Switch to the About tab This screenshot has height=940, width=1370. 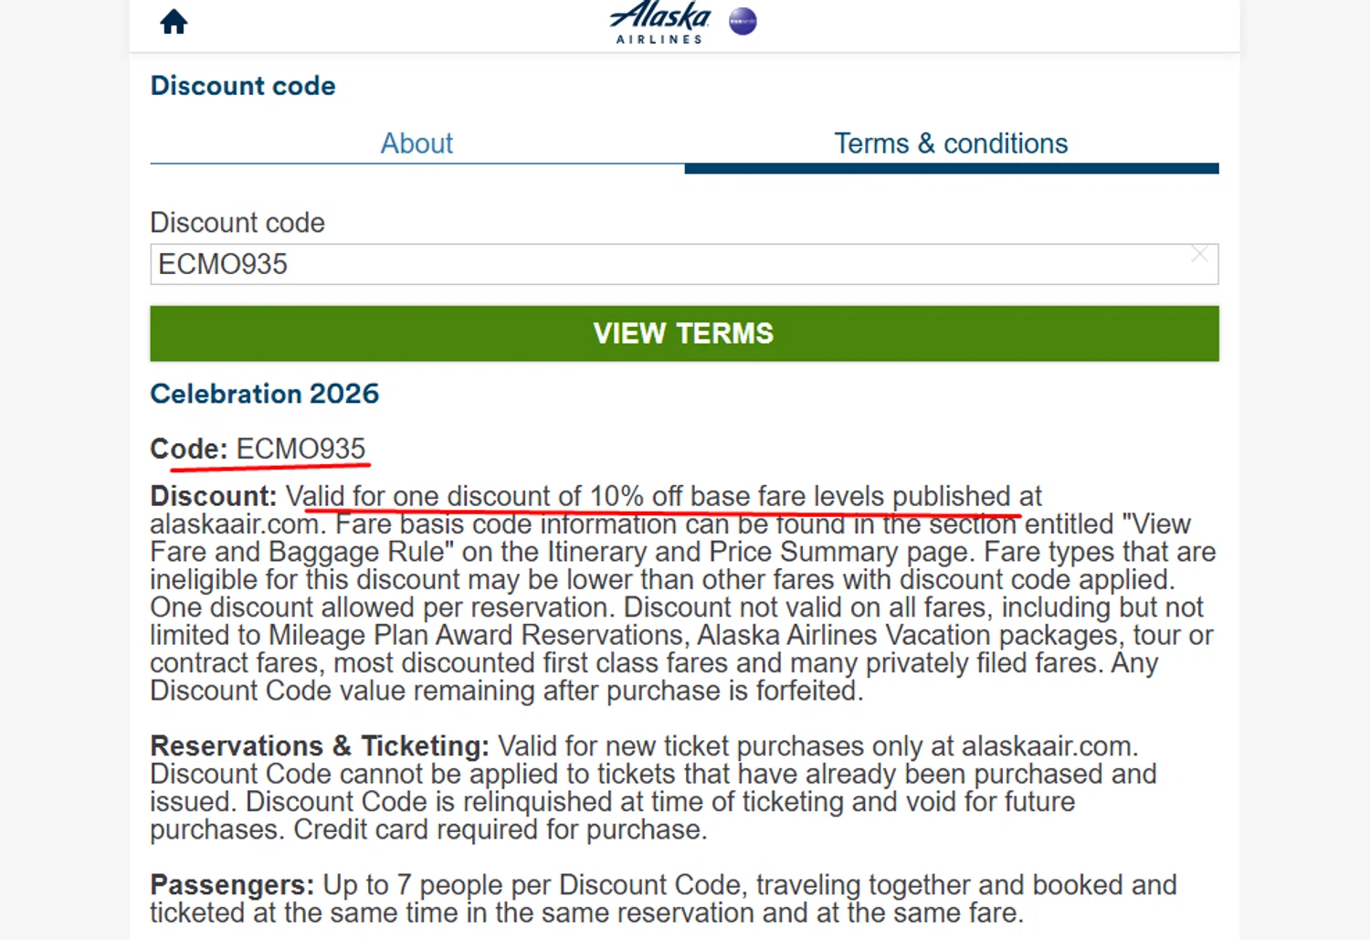pyautogui.click(x=416, y=143)
